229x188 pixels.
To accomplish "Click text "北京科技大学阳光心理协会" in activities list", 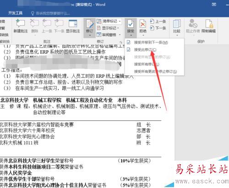I will tap(27, 137).
